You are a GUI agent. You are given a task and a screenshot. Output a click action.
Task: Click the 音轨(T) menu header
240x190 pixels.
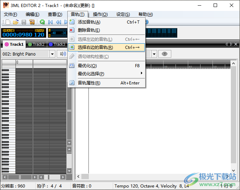click(x=78, y=14)
